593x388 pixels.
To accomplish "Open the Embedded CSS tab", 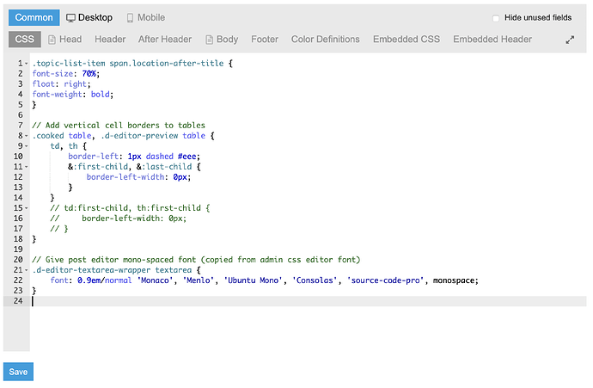I will (407, 40).
